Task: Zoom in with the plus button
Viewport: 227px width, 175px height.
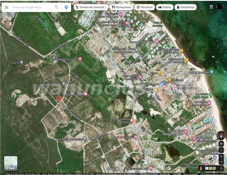Action: [221, 156]
